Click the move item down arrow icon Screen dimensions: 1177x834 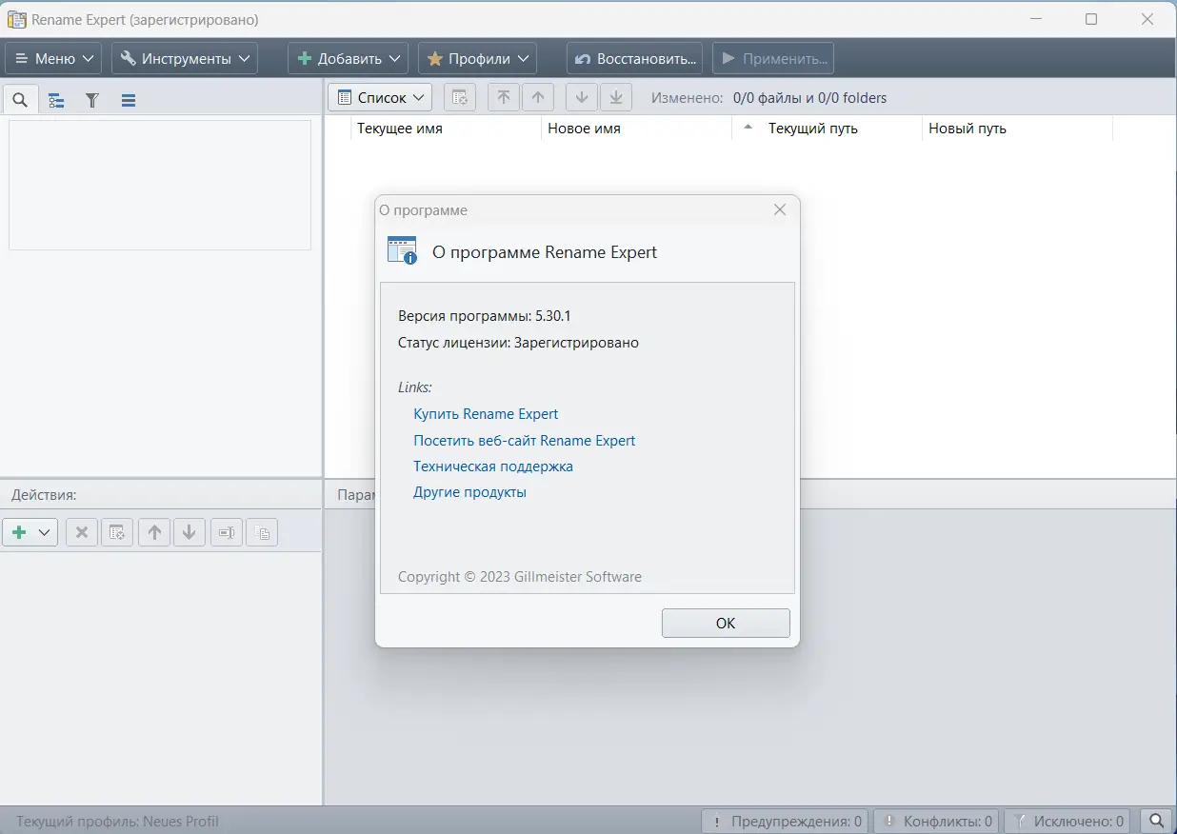pos(582,96)
